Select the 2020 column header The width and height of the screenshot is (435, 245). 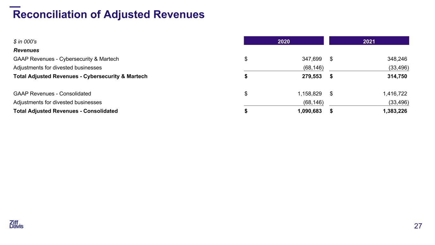[x=284, y=41]
